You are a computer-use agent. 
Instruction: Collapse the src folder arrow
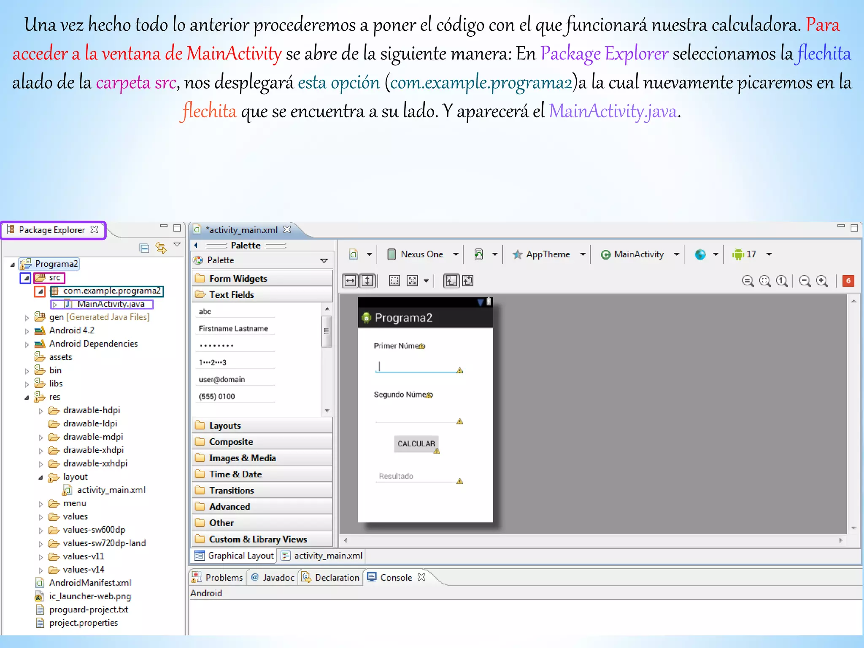click(26, 278)
